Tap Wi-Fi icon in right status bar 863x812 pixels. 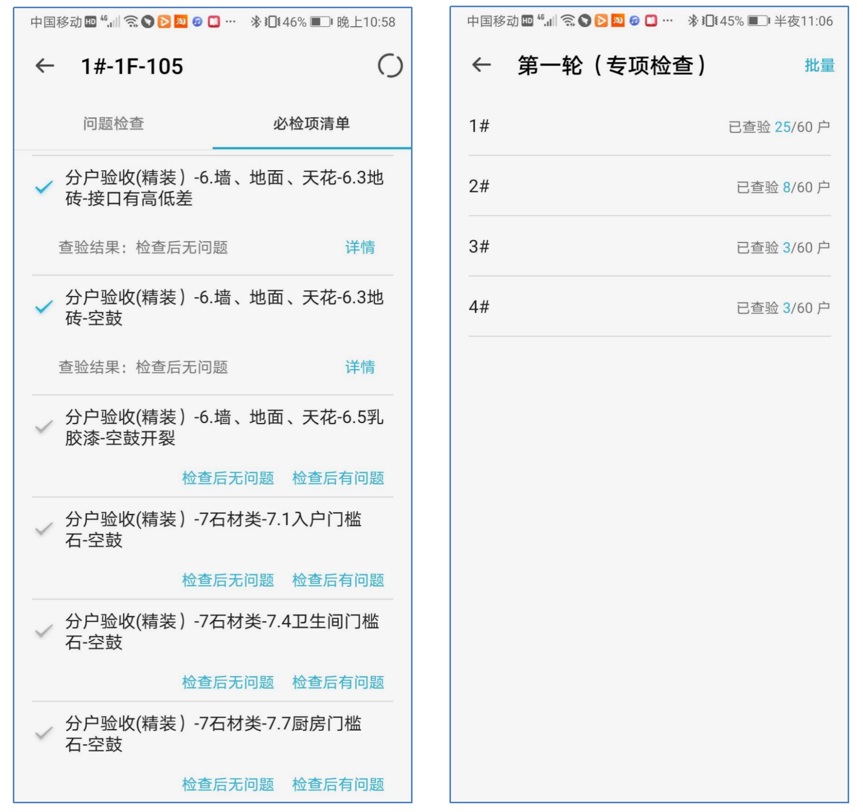tap(568, 21)
